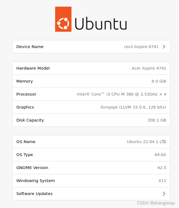Click the Hardware Model label
This screenshot has height=208, width=179.
coord(33,68)
